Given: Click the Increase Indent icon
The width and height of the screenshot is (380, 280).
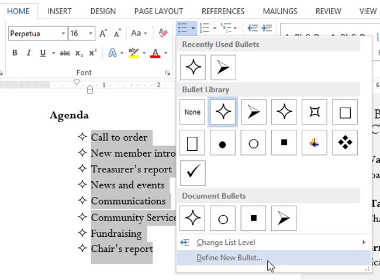Looking at the screenshot, I should coord(268,27).
